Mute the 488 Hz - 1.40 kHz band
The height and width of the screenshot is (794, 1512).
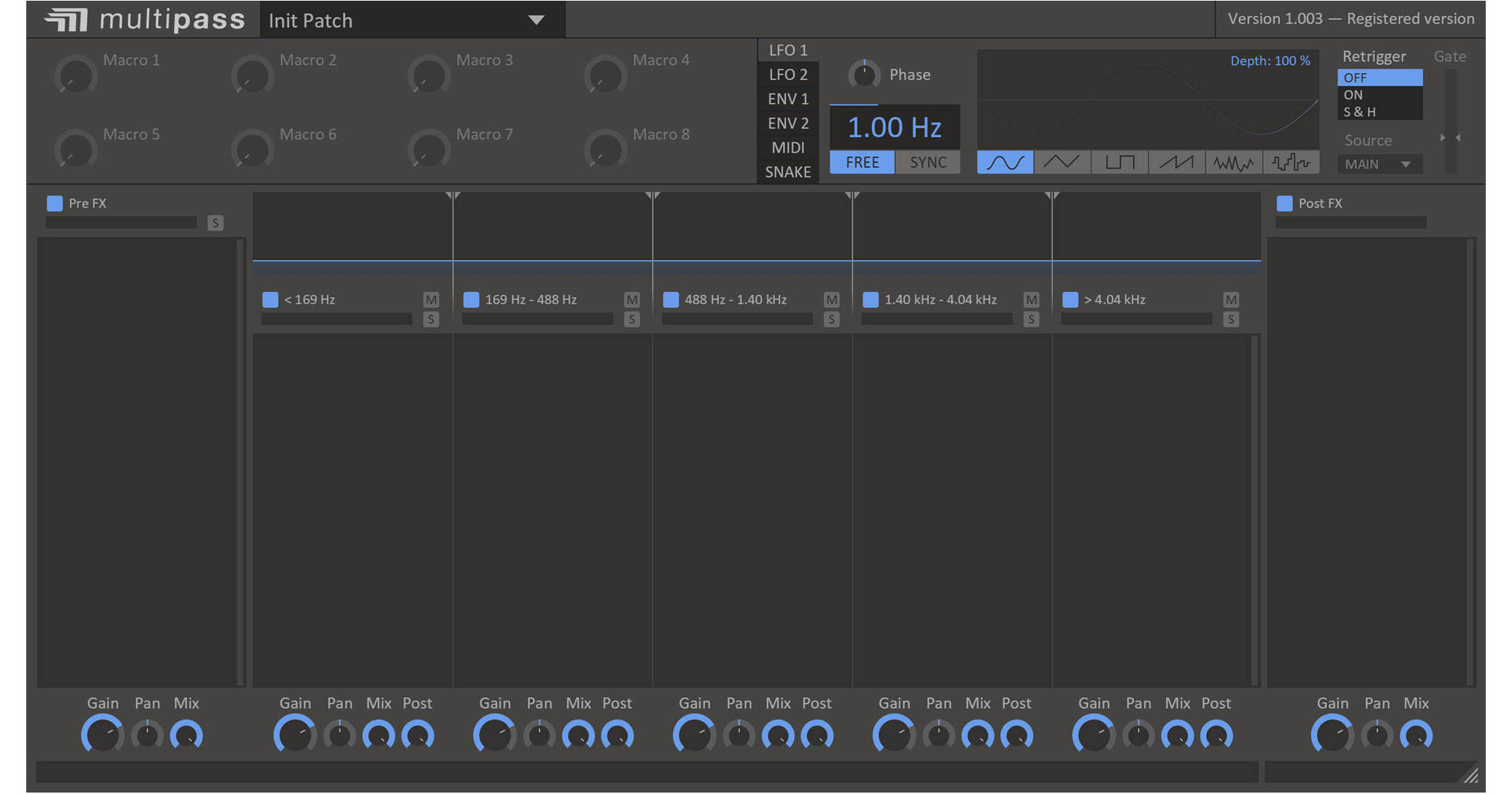tap(831, 299)
